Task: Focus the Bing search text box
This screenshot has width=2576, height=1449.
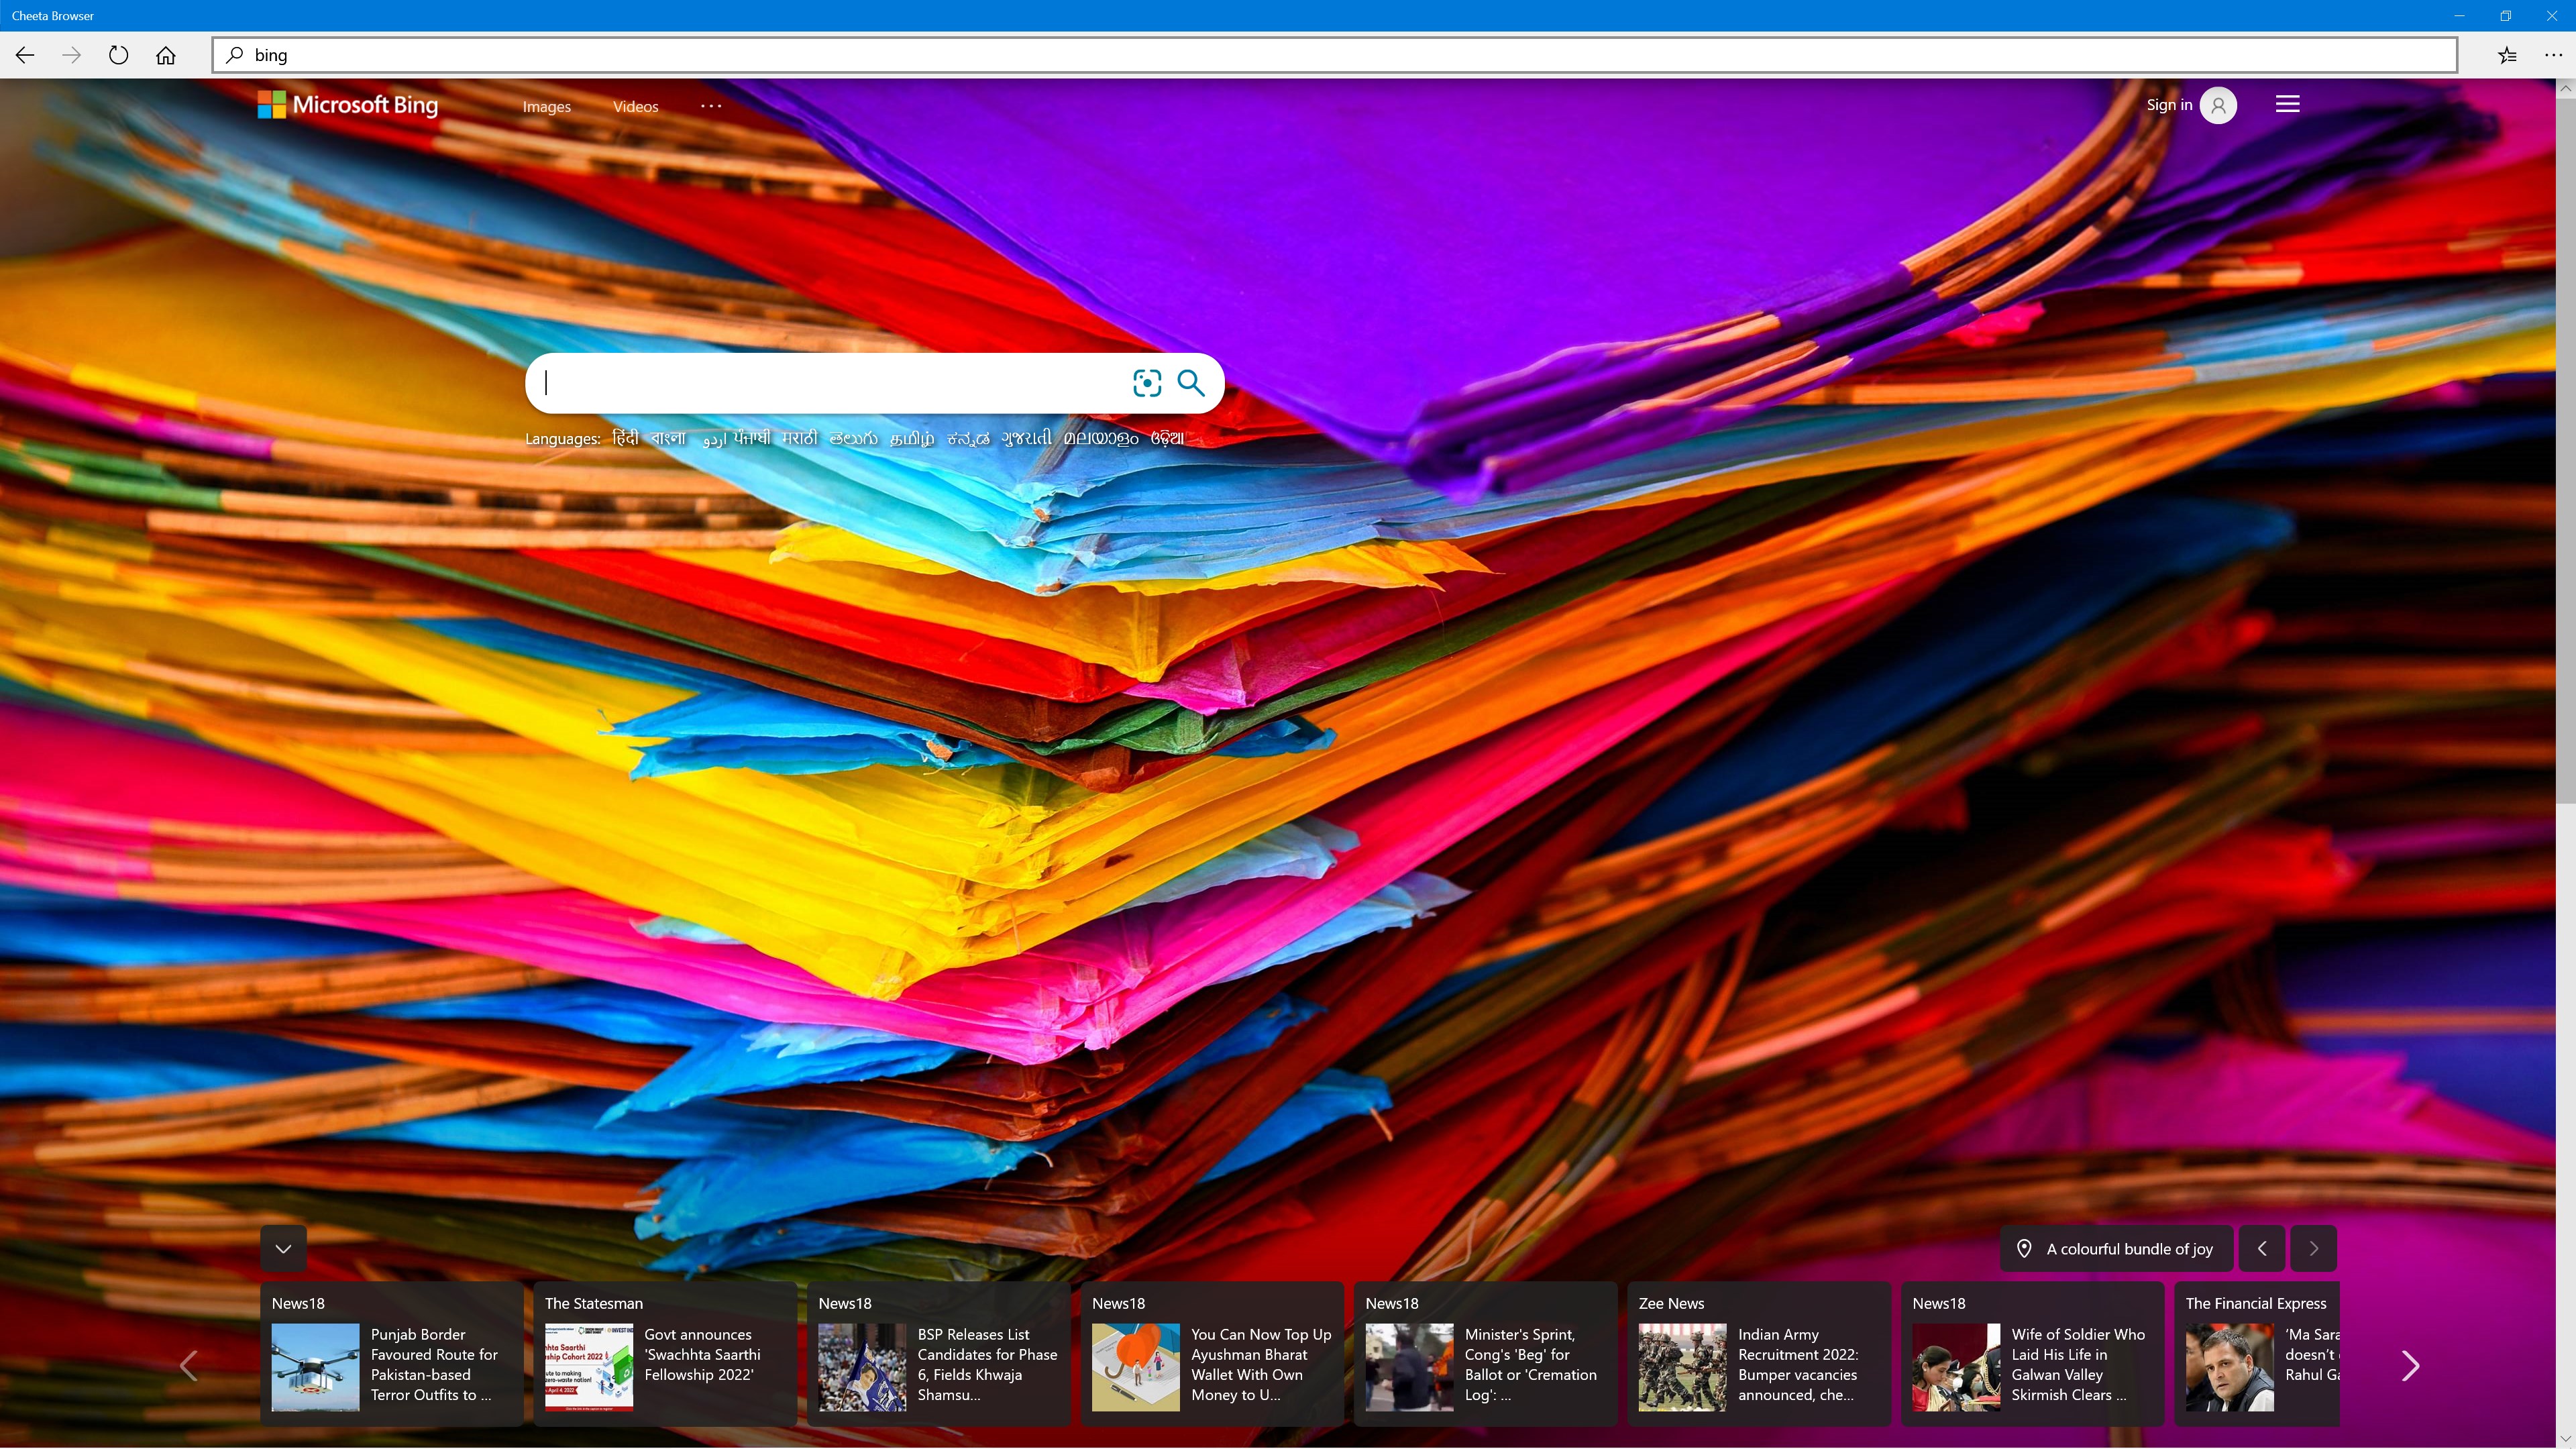Action: pos(830,383)
